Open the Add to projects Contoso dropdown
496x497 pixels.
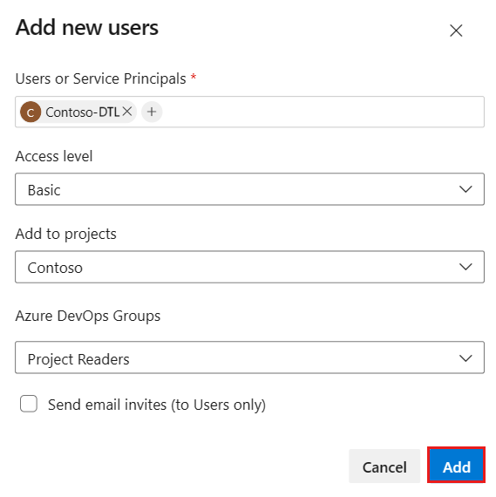pos(249,267)
